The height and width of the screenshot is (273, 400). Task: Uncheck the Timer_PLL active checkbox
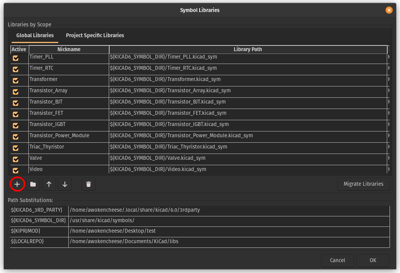[x=16, y=58]
